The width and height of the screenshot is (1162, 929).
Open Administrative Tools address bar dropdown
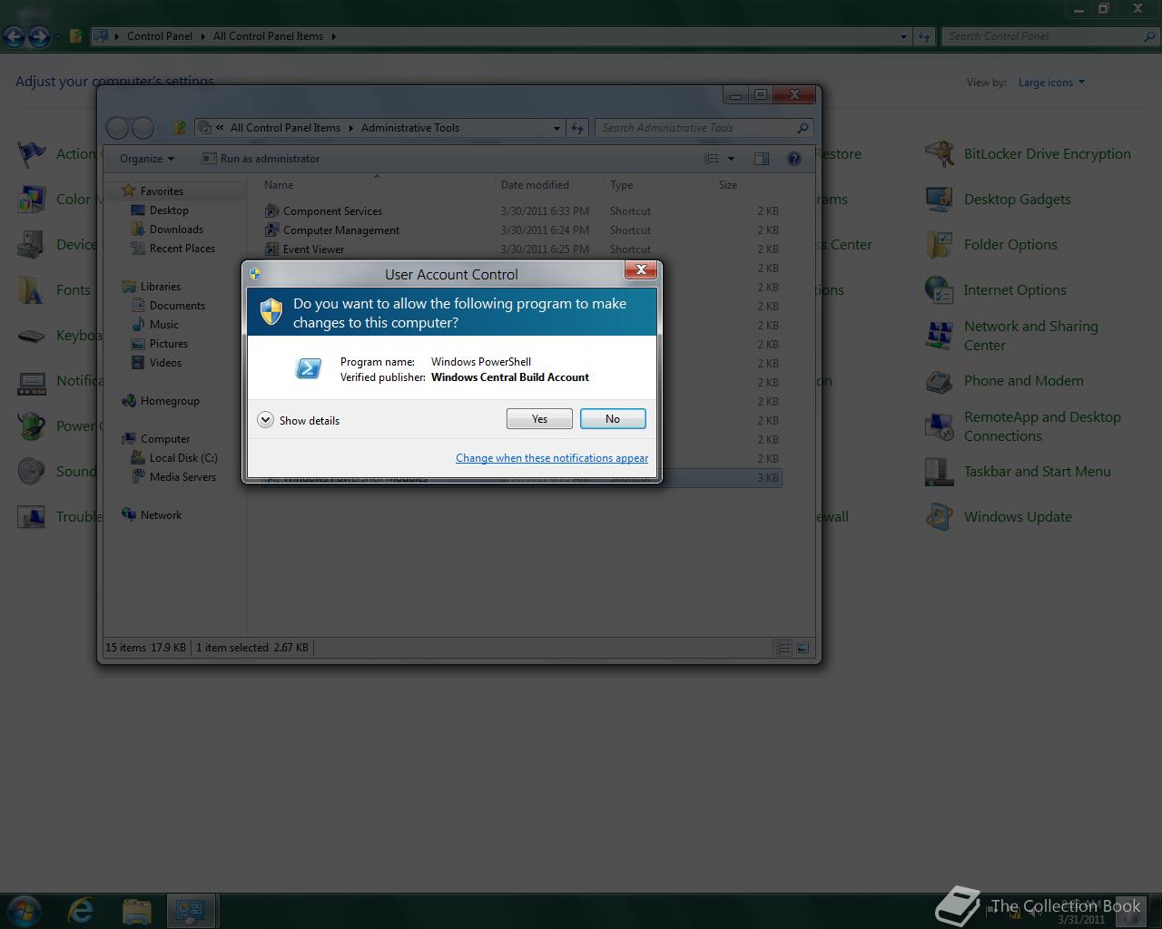(x=556, y=128)
